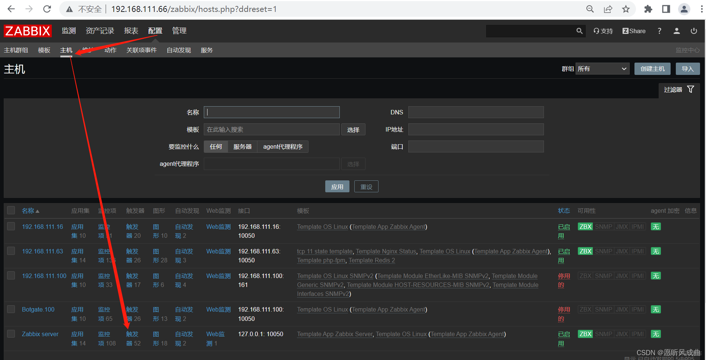Viewport: 706px width, 360px height.
Task: Click 选择 button next to 模板 field
Action: click(x=353, y=129)
